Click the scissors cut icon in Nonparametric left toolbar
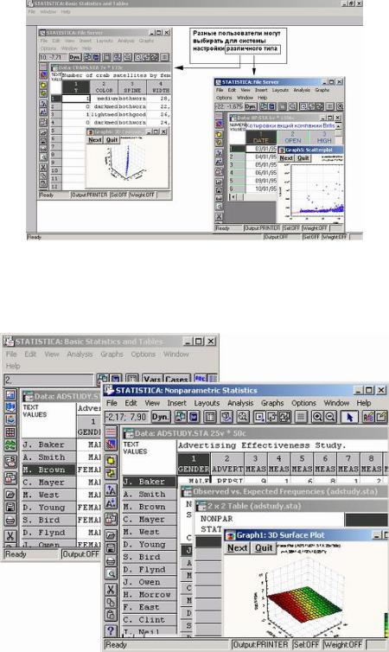The width and height of the screenshot is (389, 652). (111, 589)
